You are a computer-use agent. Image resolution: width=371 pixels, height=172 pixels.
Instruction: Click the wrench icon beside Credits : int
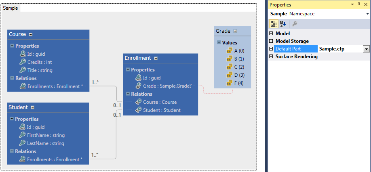tap(23, 62)
